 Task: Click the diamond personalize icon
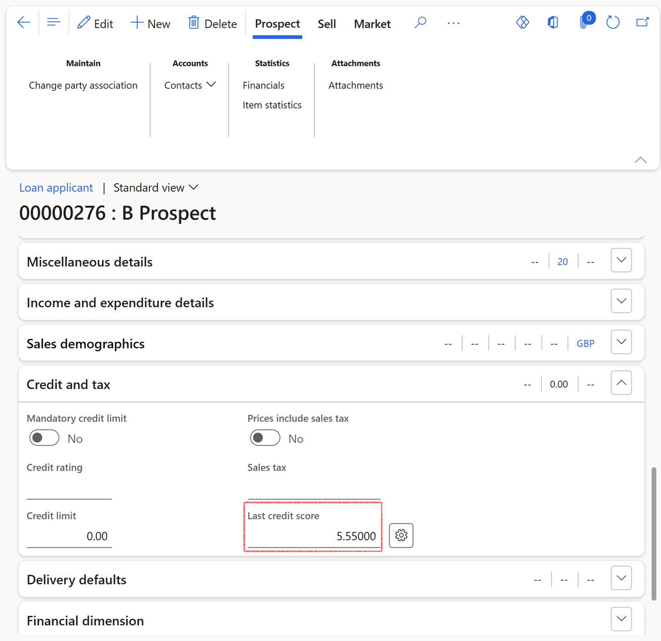(x=522, y=22)
